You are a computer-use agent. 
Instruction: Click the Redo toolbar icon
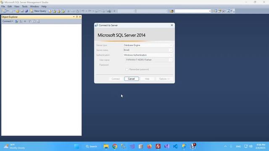[90, 11]
